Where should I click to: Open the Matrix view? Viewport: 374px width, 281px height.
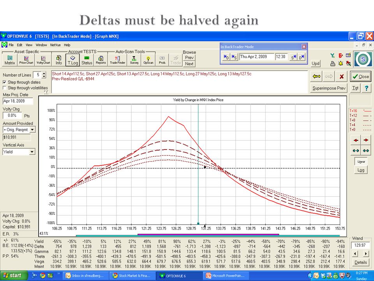tap(10, 60)
